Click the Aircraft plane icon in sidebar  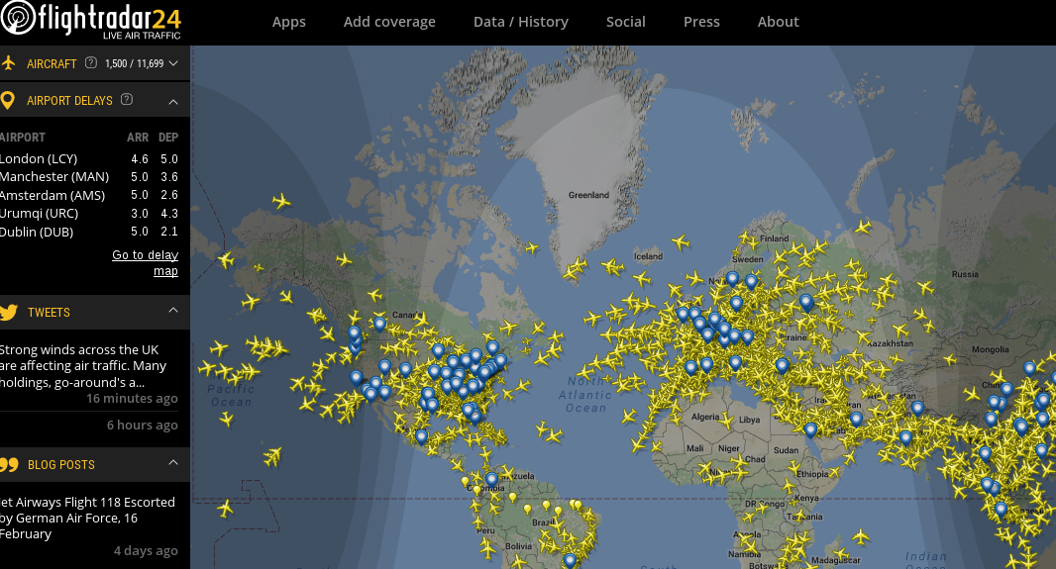pyautogui.click(x=10, y=63)
